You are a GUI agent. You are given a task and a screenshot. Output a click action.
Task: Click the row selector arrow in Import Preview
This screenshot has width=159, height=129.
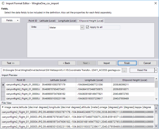pyautogui.click(x=3, y=84)
